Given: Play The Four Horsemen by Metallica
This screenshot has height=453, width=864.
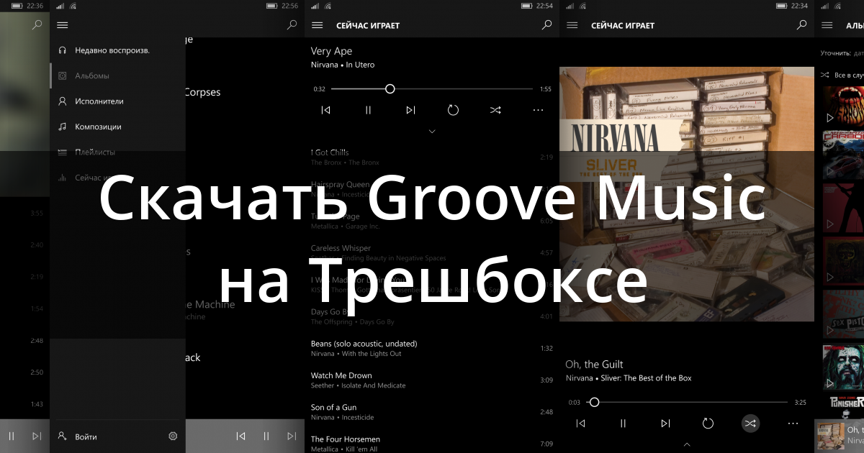Looking at the screenshot, I should pyautogui.click(x=432, y=443).
